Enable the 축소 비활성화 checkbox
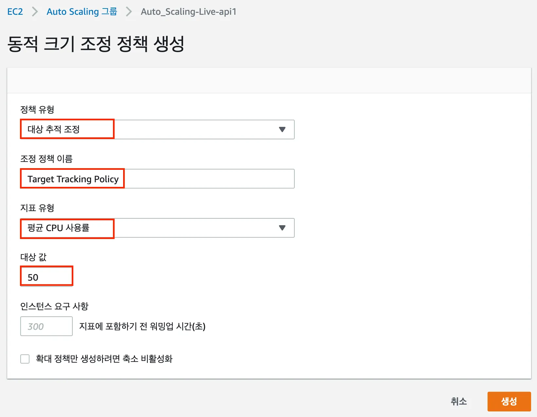Viewport: 537px width, 417px height. pyautogui.click(x=25, y=359)
